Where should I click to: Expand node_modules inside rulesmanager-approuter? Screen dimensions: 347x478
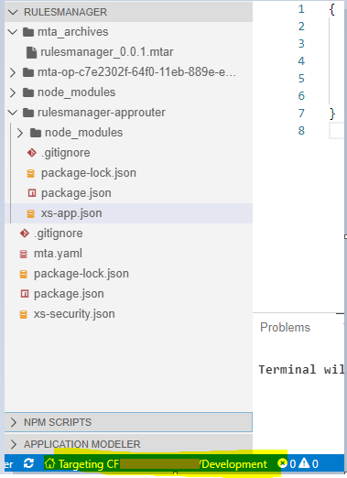(20, 133)
